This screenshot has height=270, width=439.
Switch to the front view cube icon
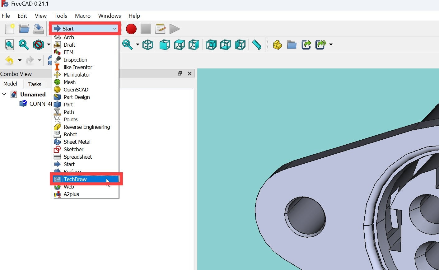pyautogui.click(x=165, y=45)
